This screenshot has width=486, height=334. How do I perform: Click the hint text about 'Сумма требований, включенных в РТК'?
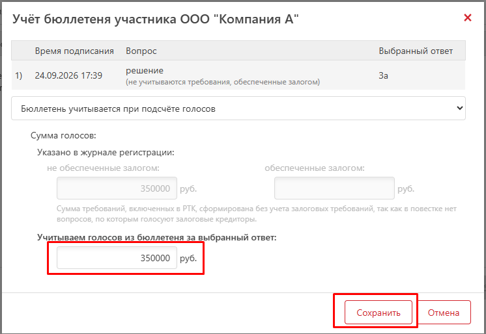tap(256, 214)
